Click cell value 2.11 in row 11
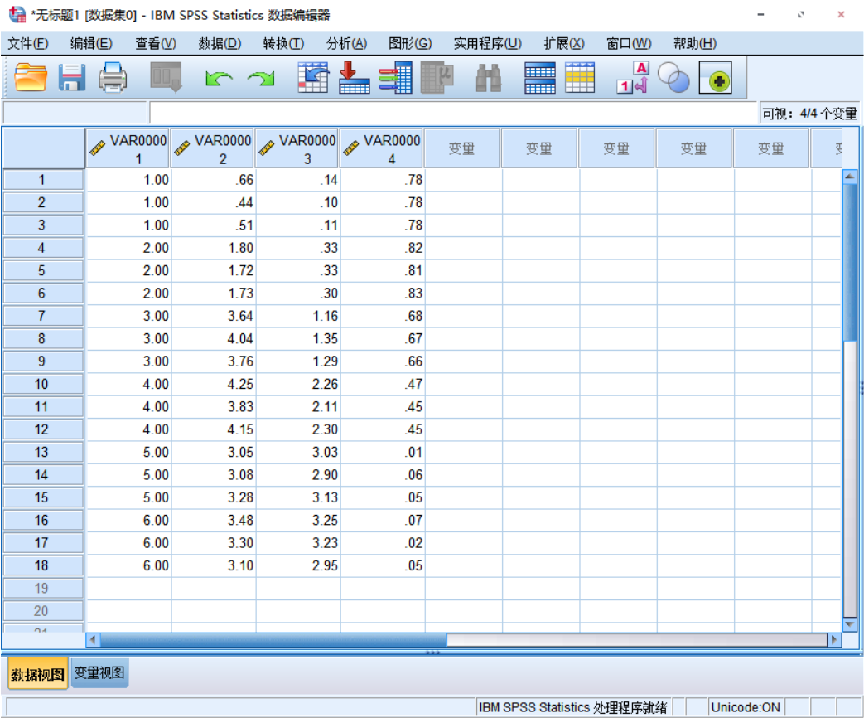Image resolution: width=864 pixels, height=718 pixels. (x=298, y=406)
